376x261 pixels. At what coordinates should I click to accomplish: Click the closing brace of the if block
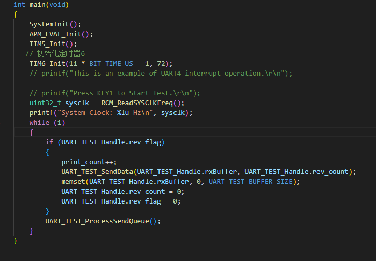pyautogui.click(x=47, y=211)
